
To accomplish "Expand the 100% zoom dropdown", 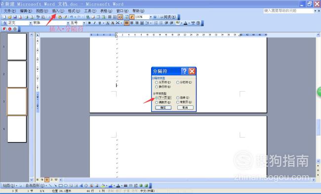I will 151,17.
